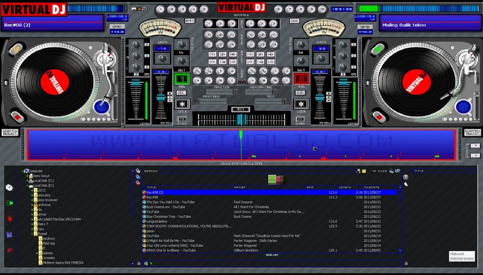Open the audio CD browser icon
The image size is (483, 275).
(9, 188)
